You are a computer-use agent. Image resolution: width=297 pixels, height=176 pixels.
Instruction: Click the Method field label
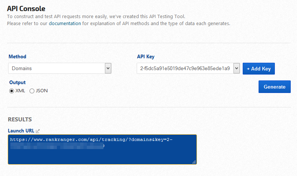click(17, 56)
